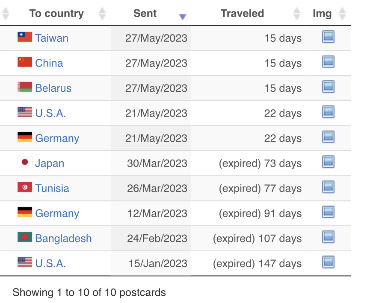The width and height of the screenshot is (367, 303).
Task: Open image icon for Bangladesh postcard
Action: click(328, 237)
